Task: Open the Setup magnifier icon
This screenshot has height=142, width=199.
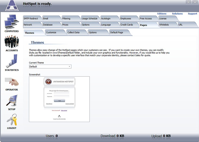Action: (12, 101)
